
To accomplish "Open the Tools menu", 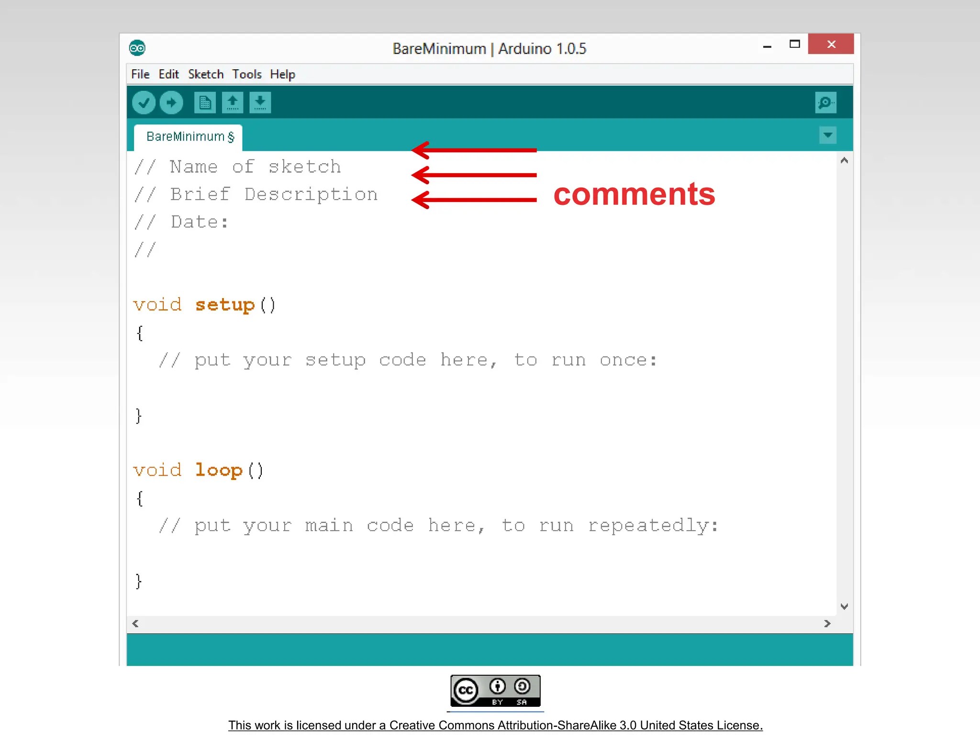I will [x=247, y=75].
